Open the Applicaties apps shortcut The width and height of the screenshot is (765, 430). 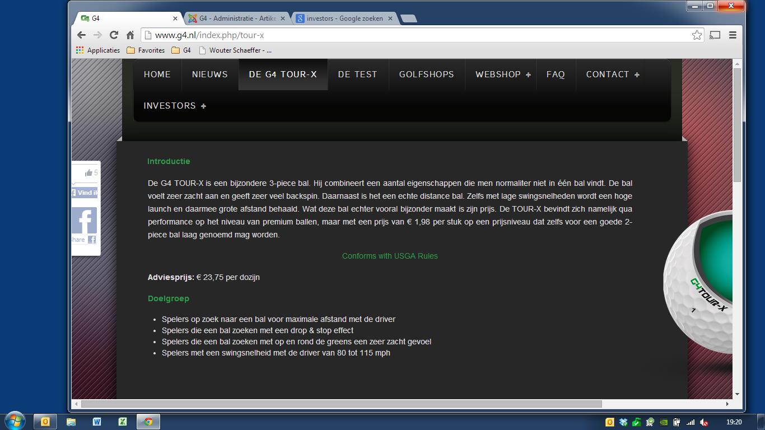coord(98,50)
